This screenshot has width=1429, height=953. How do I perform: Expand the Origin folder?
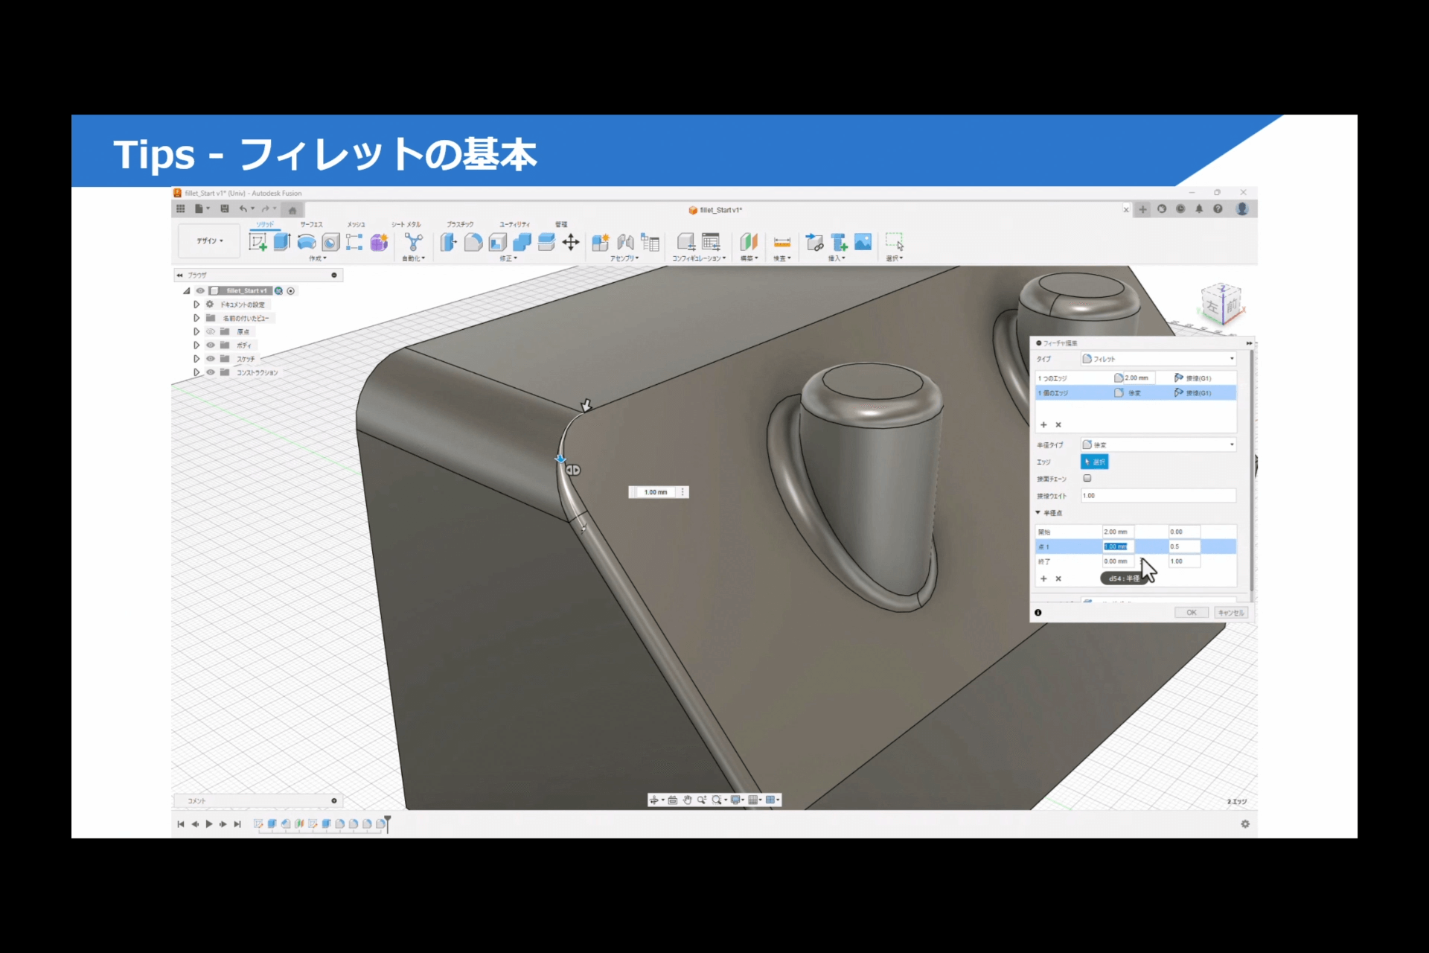[196, 331]
